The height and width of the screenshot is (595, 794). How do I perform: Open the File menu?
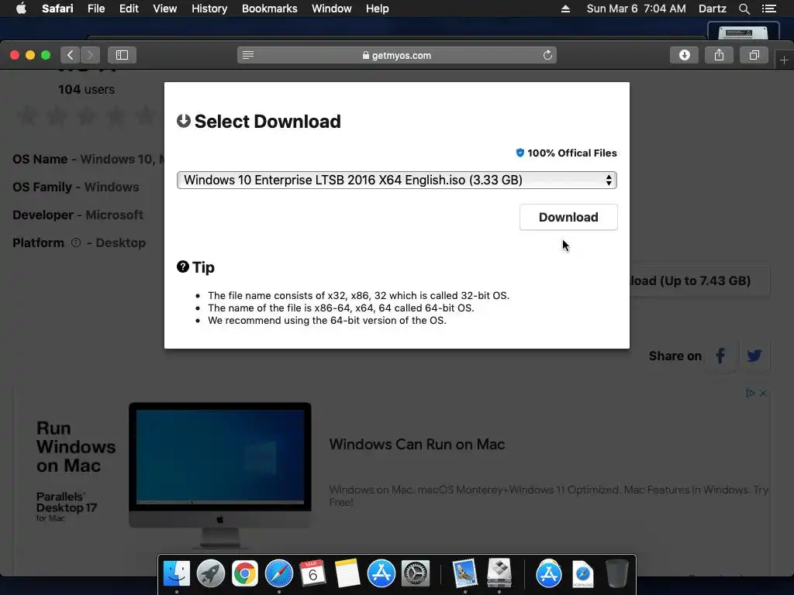(95, 9)
